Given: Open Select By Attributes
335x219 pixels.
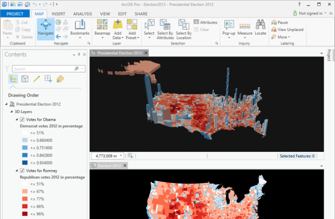Looking at the screenshot, I should pos(165,29).
